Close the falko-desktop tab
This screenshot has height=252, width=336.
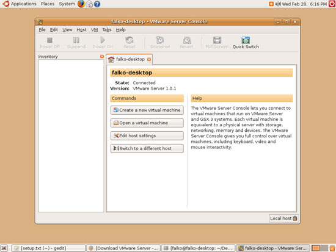tap(149, 59)
